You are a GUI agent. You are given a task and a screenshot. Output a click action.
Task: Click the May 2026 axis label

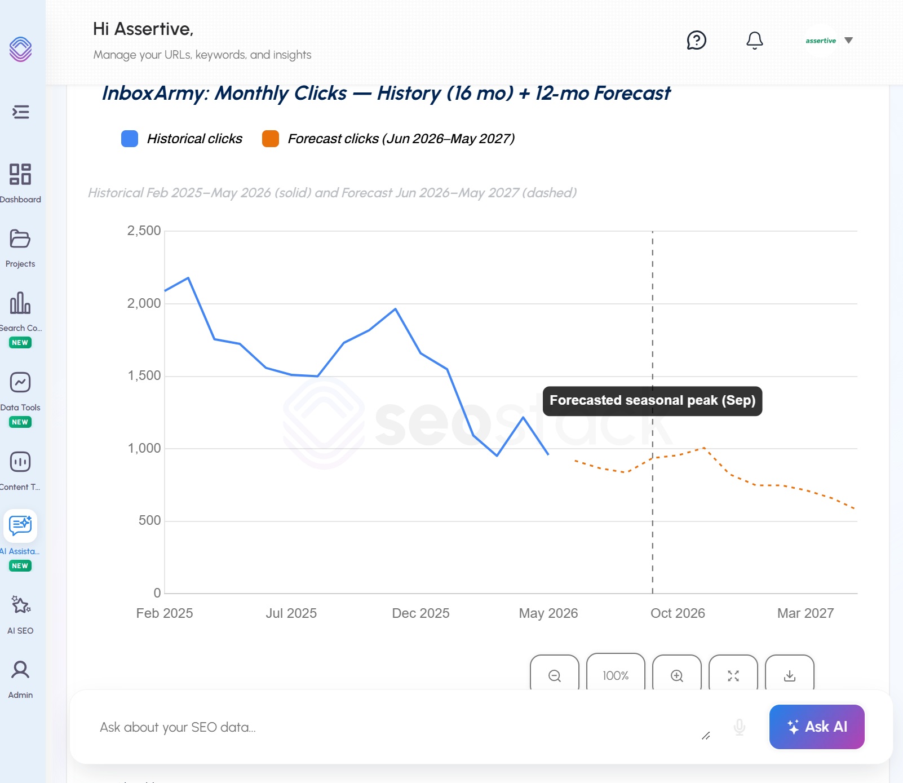pos(548,613)
